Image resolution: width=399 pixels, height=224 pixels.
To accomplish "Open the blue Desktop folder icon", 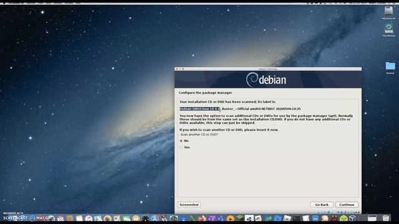I will pyautogui.click(x=390, y=67).
